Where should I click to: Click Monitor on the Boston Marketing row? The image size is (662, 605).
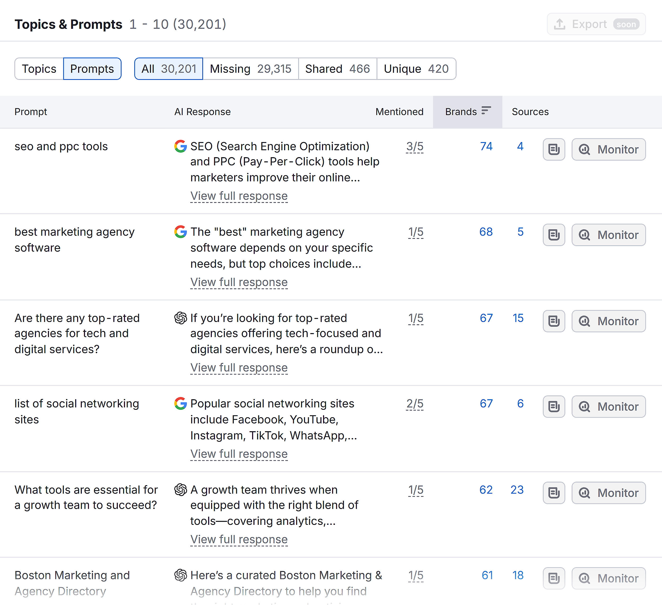coord(609,579)
